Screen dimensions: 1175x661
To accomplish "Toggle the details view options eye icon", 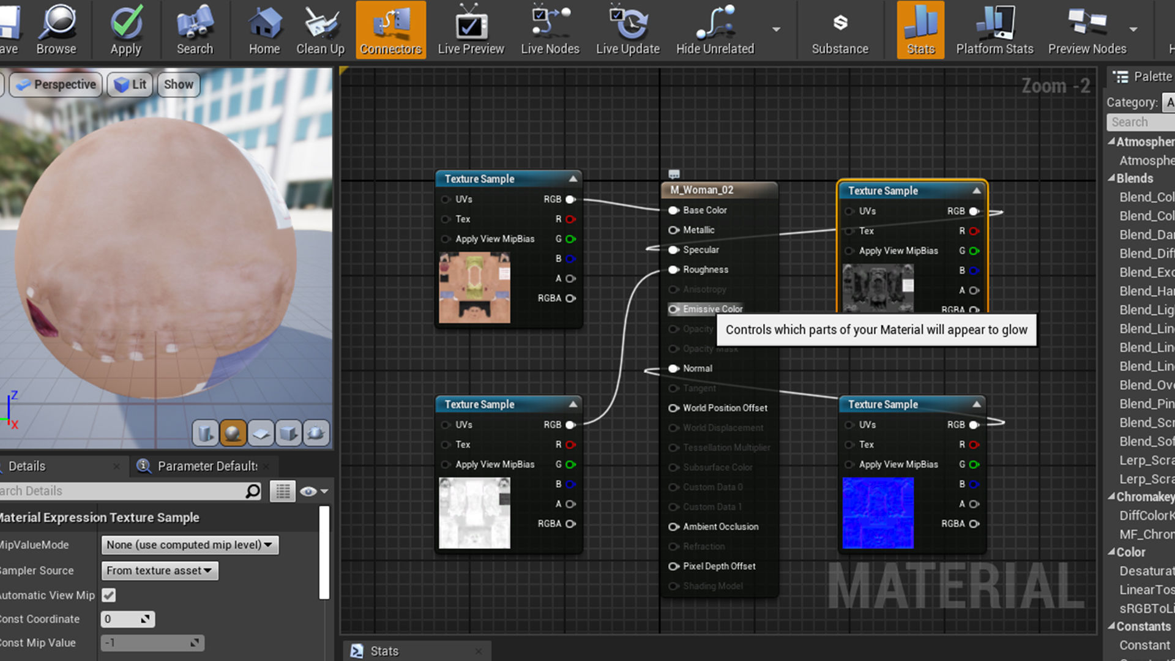I will pyautogui.click(x=308, y=491).
